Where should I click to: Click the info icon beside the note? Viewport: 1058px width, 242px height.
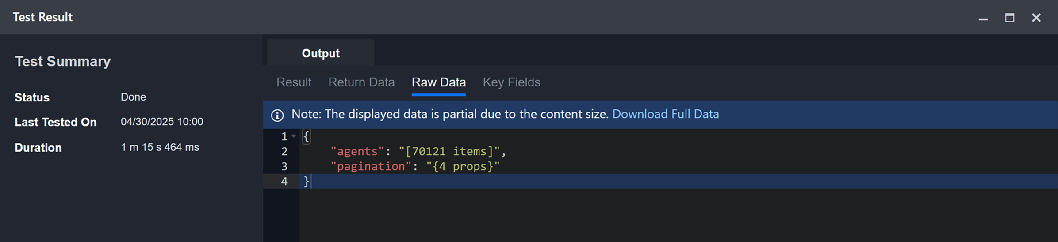click(277, 115)
